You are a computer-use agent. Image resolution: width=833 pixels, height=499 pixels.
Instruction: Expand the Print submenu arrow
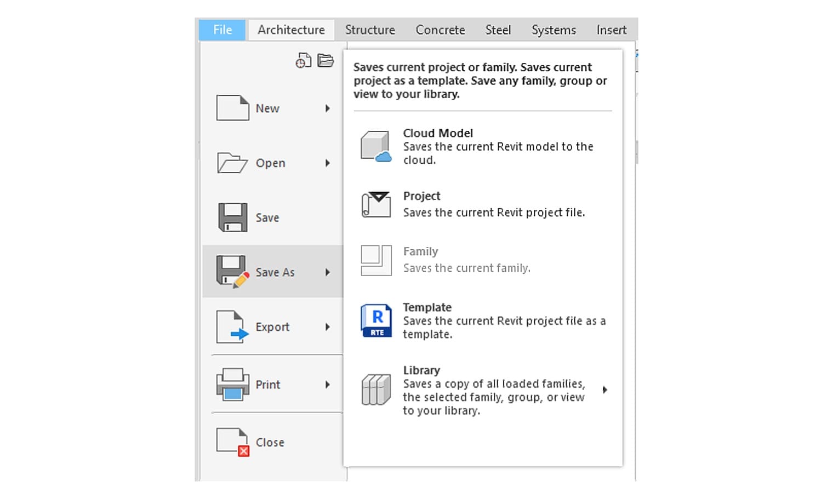[328, 385]
